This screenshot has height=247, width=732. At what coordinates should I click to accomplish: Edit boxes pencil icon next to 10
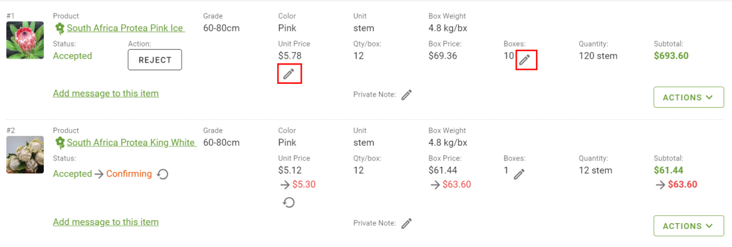525,60
